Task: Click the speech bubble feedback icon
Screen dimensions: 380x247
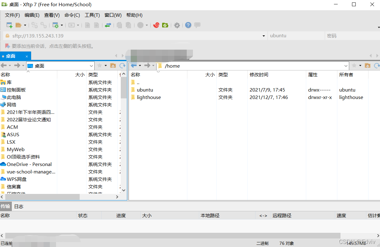Action: coord(197,25)
